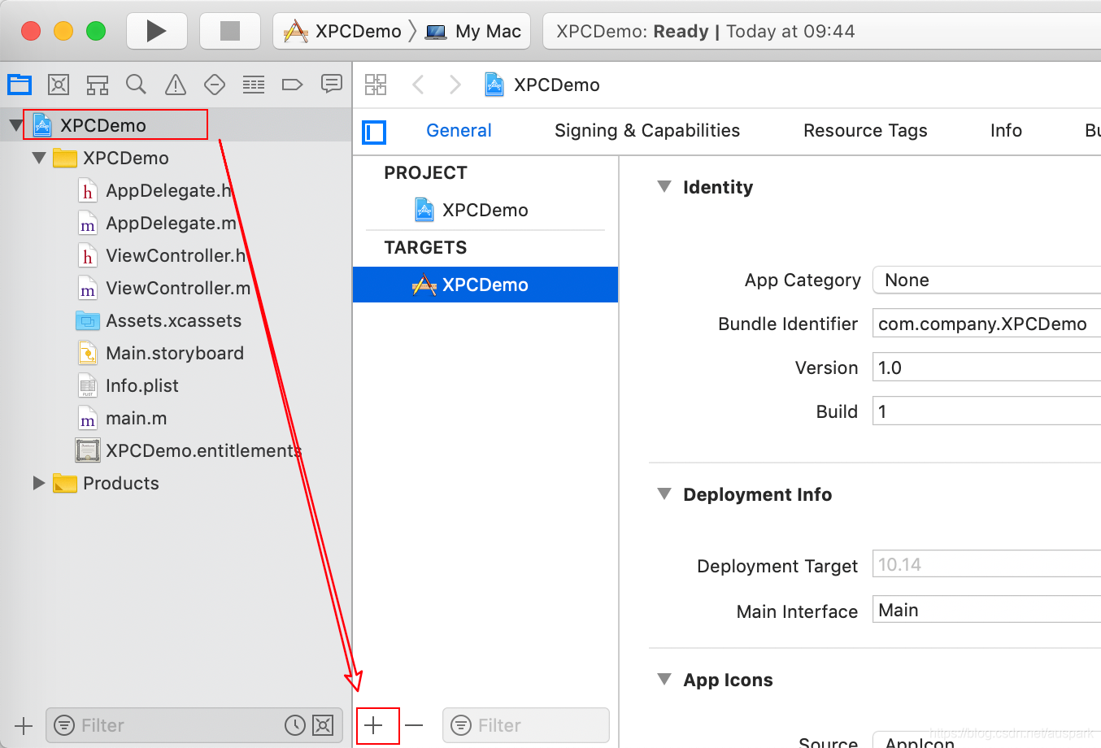Viewport: 1101px width, 748px height.
Task: Open the Issue navigator warning icon
Action: (x=176, y=85)
